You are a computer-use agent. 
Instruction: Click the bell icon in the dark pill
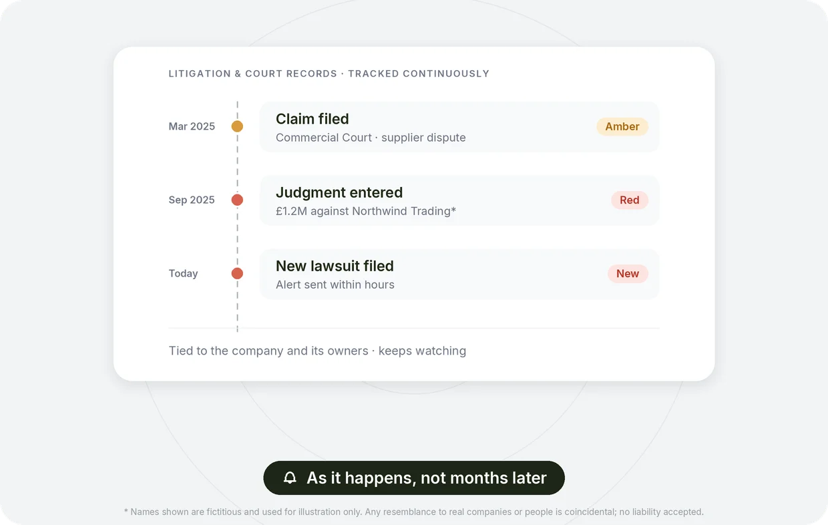290,478
